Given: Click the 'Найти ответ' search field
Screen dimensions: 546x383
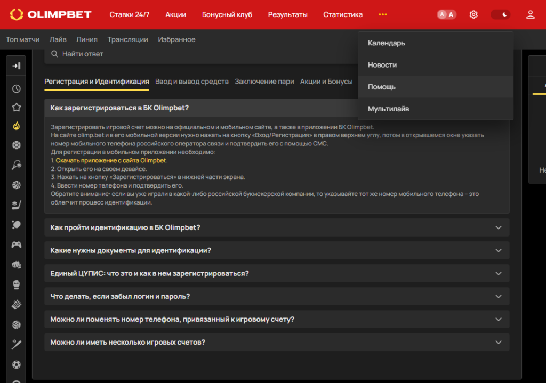Looking at the screenshot, I should click(x=201, y=54).
